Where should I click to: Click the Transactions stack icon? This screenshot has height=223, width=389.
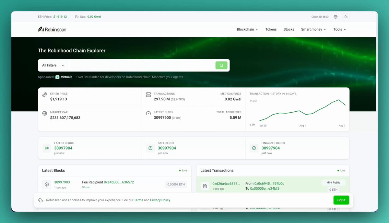pos(148,95)
